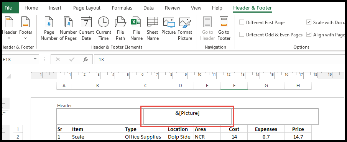Enable Different Odd & Even Pages
Image resolution: width=347 pixels, height=142 pixels.
tap(242, 35)
